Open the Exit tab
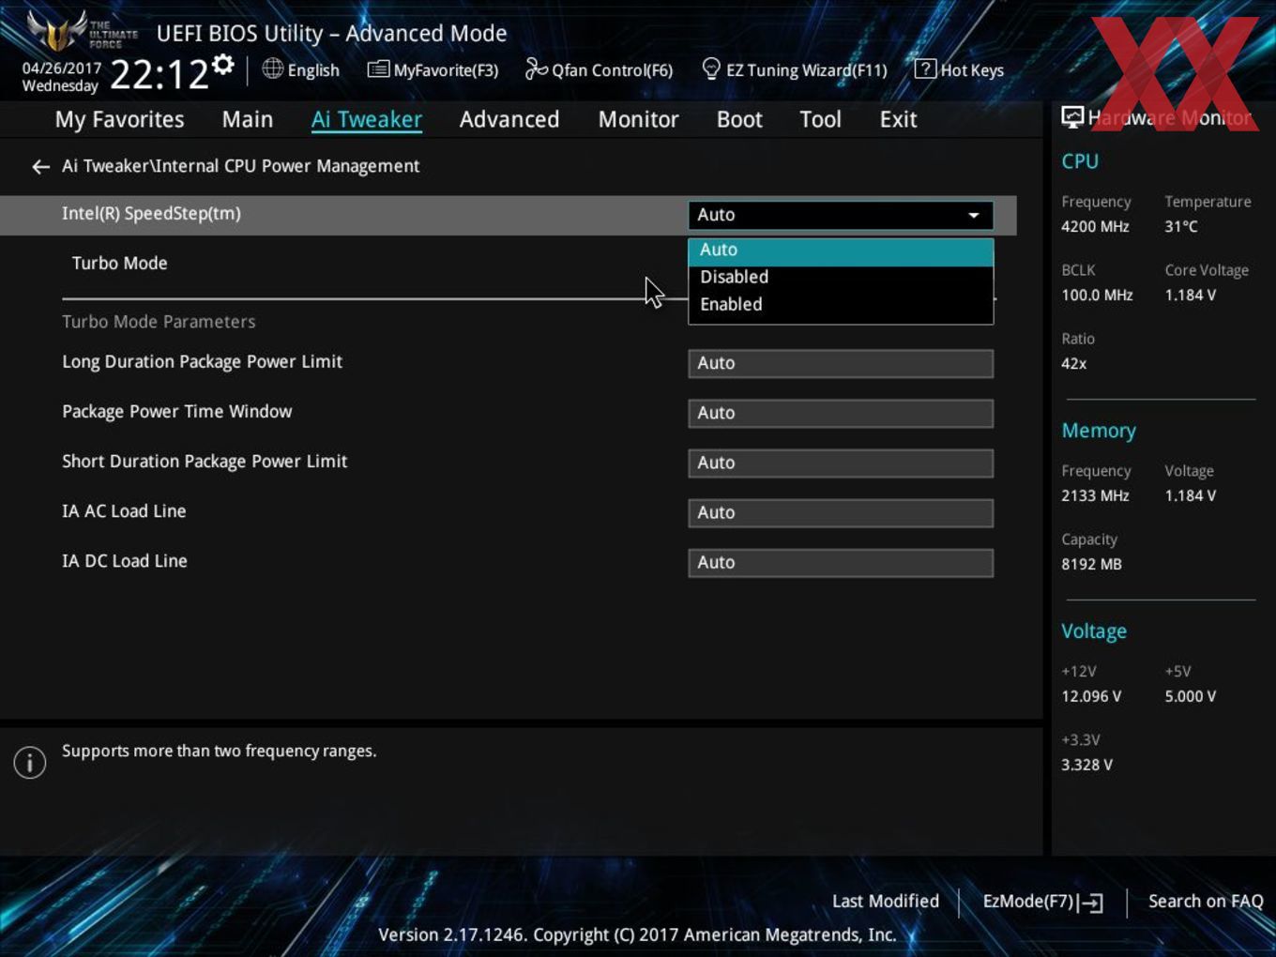1276x957 pixels. 898,119
